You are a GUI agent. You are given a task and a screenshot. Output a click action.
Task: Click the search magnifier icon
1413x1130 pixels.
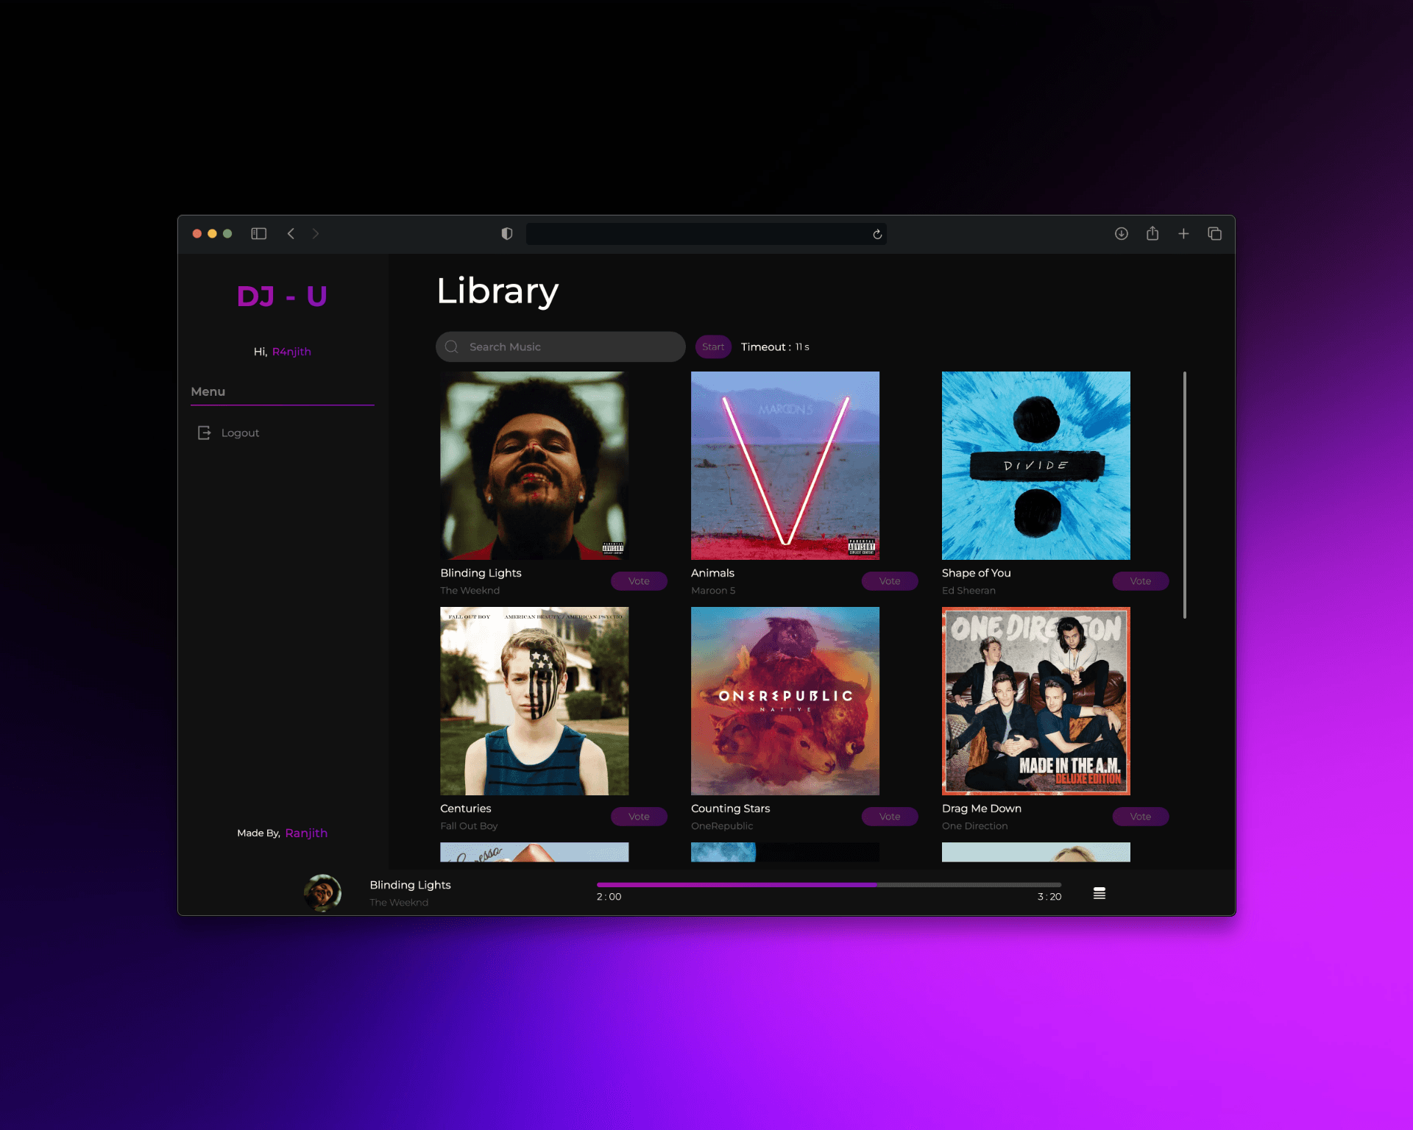tap(452, 347)
